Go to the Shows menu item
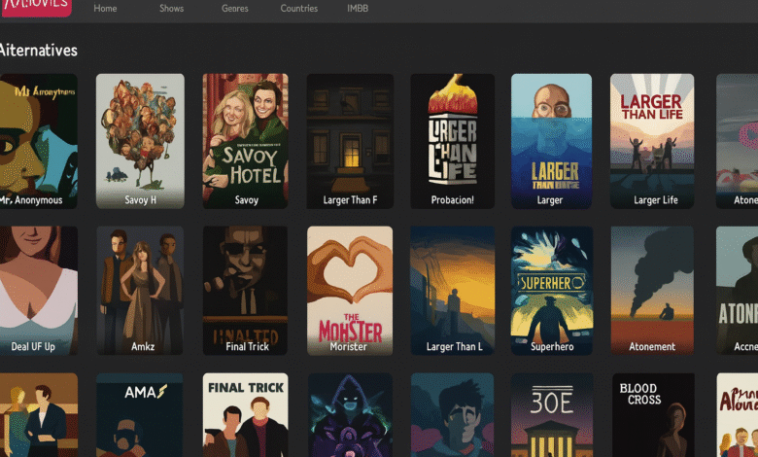The image size is (758, 457). pyautogui.click(x=171, y=9)
